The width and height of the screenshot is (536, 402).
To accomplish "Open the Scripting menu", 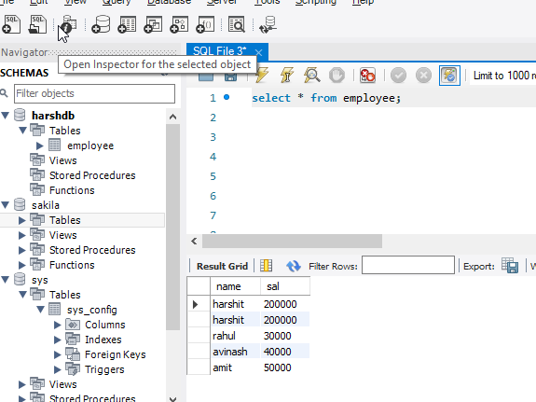I will (316, 2).
